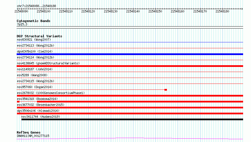This screenshot has width=251, height=142.
Task: Open variant dgv6305n100 (Coe2014) label
Action: (x=35, y=51)
